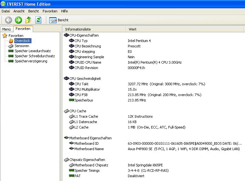The width and height of the screenshot is (245, 181).
Task: Click the CPU icon beside CPU Typ
Action: pos(71,40)
